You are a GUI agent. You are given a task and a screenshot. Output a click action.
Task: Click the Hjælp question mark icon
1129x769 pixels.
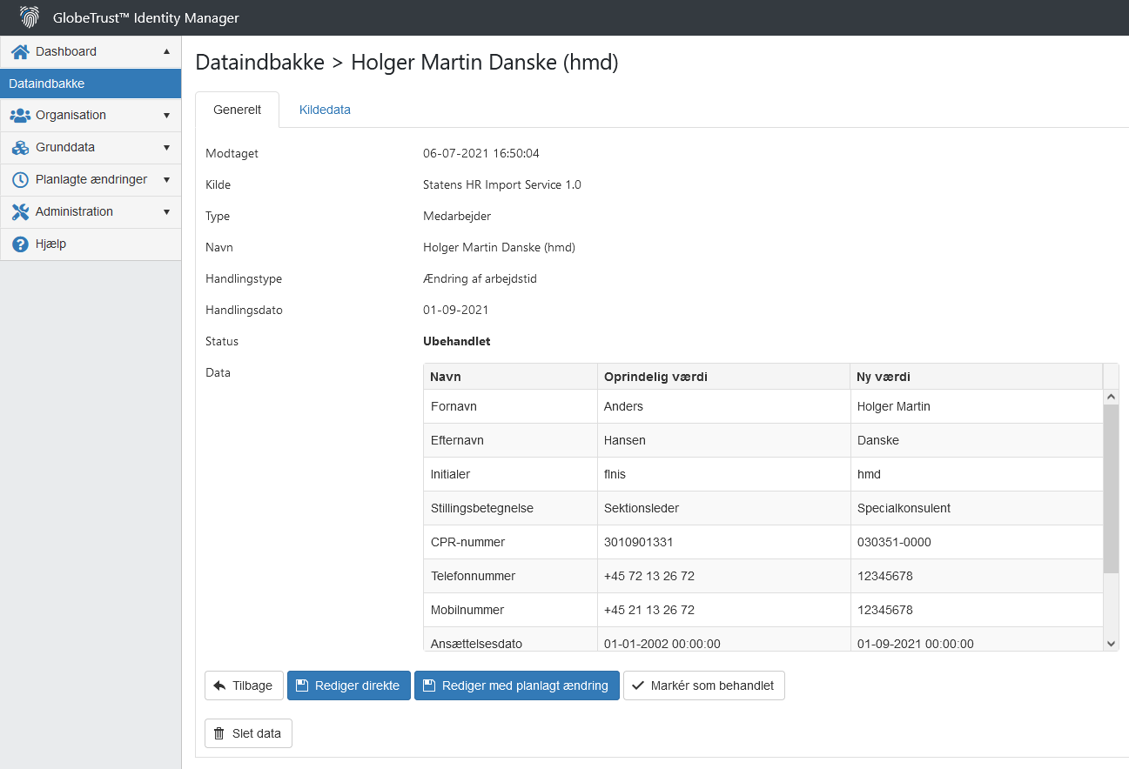20,244
